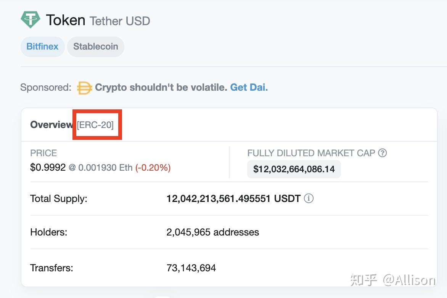Image resolution: width=447 pixels, height=298 pixels.
Task: Click the 73,143,694 transfers count
Action: (x=190, y=268)
